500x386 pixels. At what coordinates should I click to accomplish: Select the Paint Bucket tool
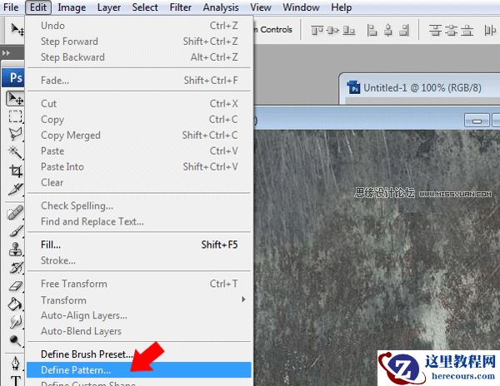[15, 304]
